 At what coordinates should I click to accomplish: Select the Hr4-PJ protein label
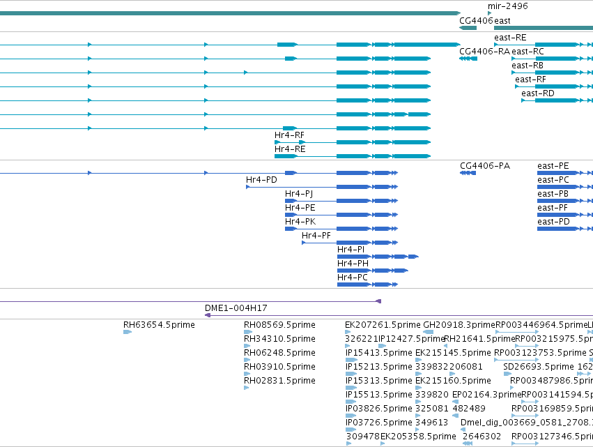299,194
